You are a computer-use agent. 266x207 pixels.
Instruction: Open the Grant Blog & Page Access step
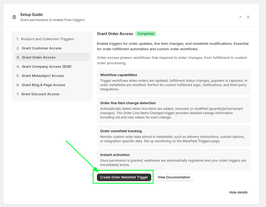(43, 85)
